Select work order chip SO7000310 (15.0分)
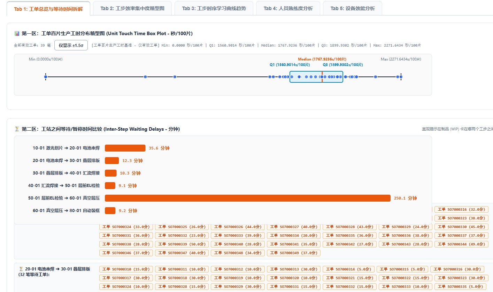The width and height of the screenshot is (493, 292). tap(126, 269)
